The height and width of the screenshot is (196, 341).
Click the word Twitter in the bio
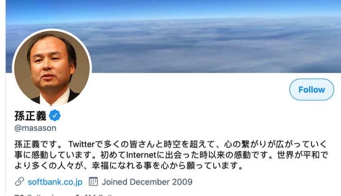[82, 144]
